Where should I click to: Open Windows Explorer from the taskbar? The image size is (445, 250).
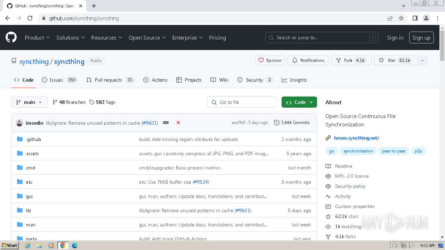point(39,245)
